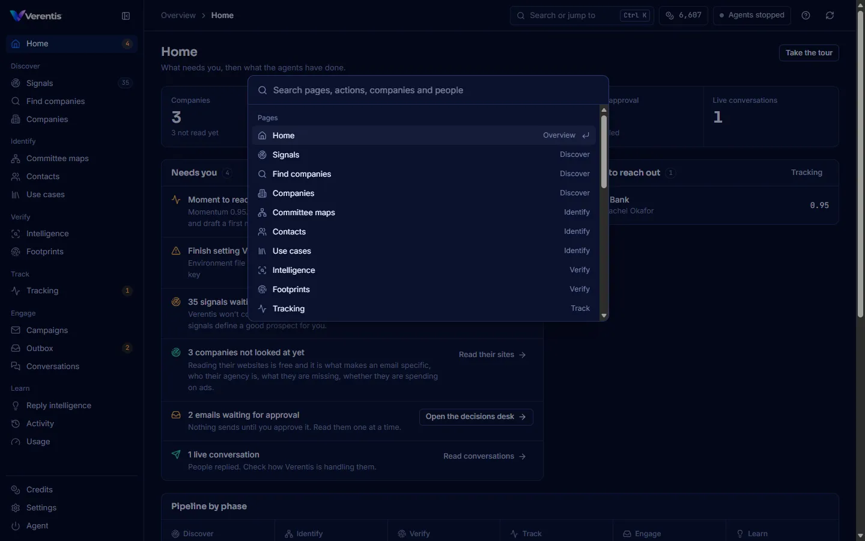
Task: Open the decisions desk button
Action: coord(476,417)
